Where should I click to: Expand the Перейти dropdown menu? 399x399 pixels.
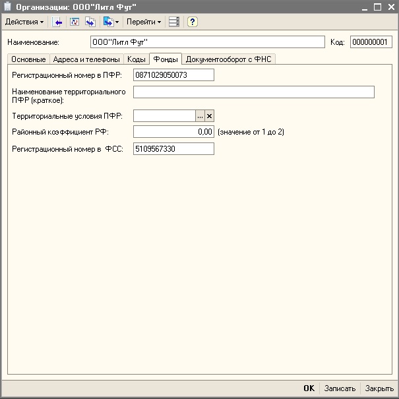(144, 22)
